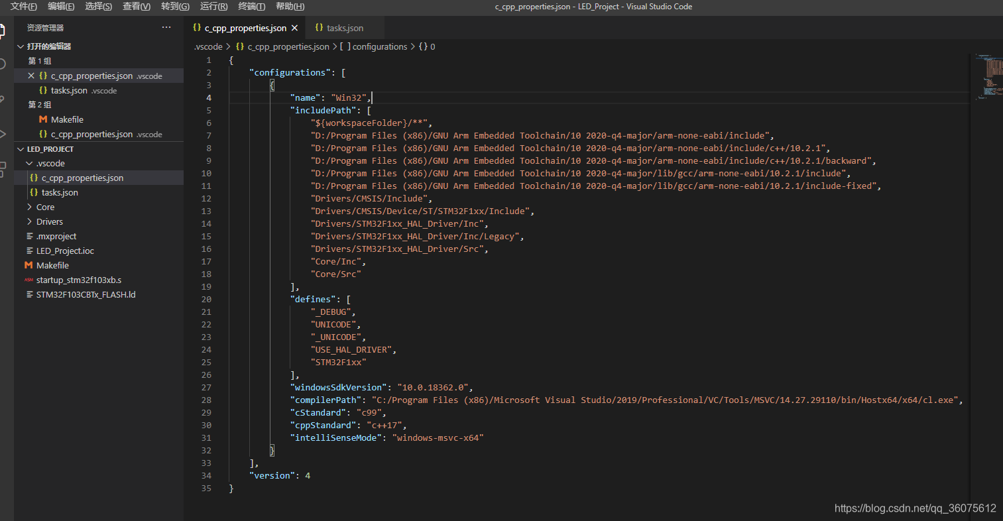Expand the Core folder
This screenshot has height=521, width=1003.
(x=29, y=207)
